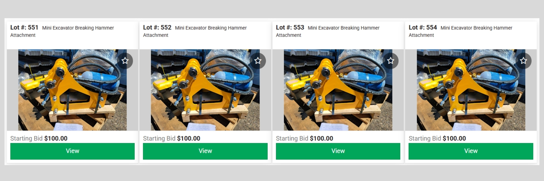Screen dimensions: 544x181
Task: Select the Lot #: 554 heading
Action: pyautogui.click(x=423, y=28)
